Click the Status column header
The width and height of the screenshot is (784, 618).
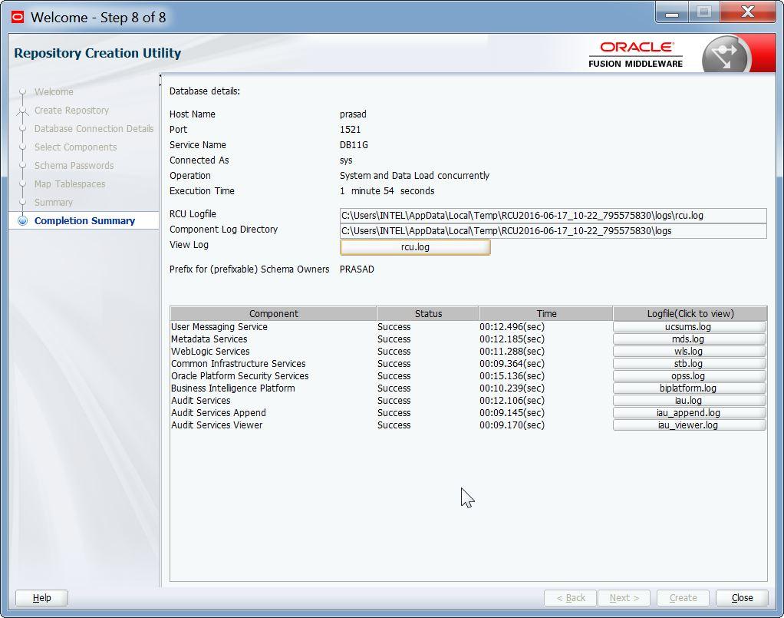pyautogui.click(x=428, y=314)
